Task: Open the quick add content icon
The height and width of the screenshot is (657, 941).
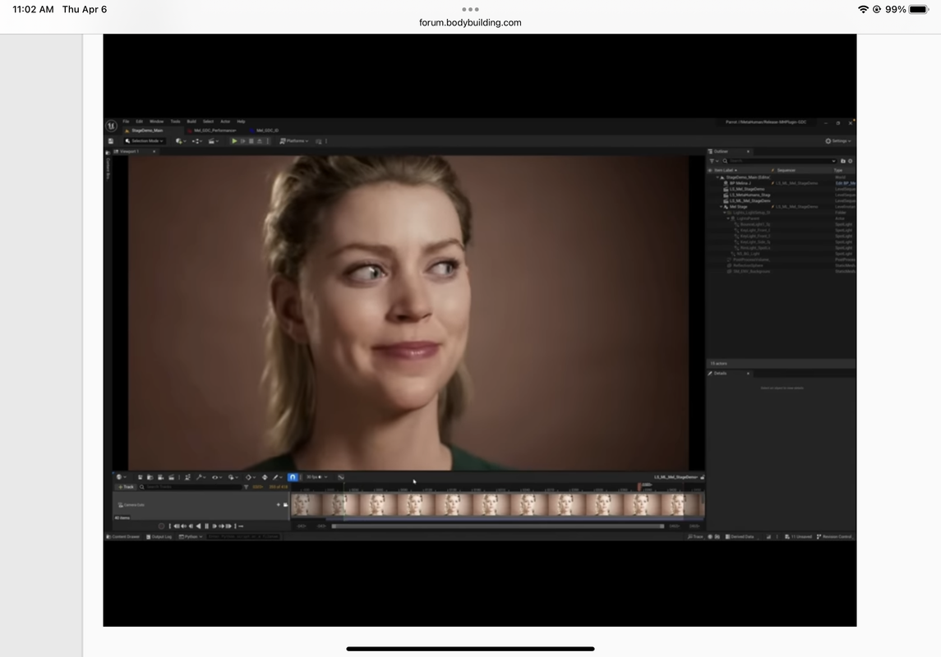Action: (181, 141)
